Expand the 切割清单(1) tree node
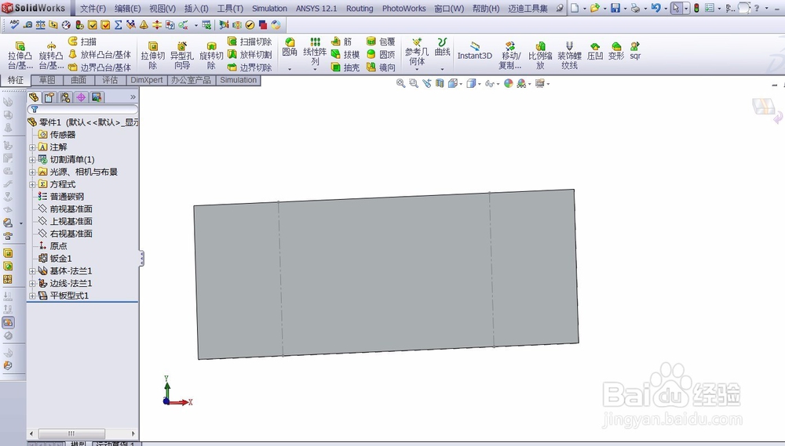Viewport: 785px width, 446px height. tap(32, 159)
